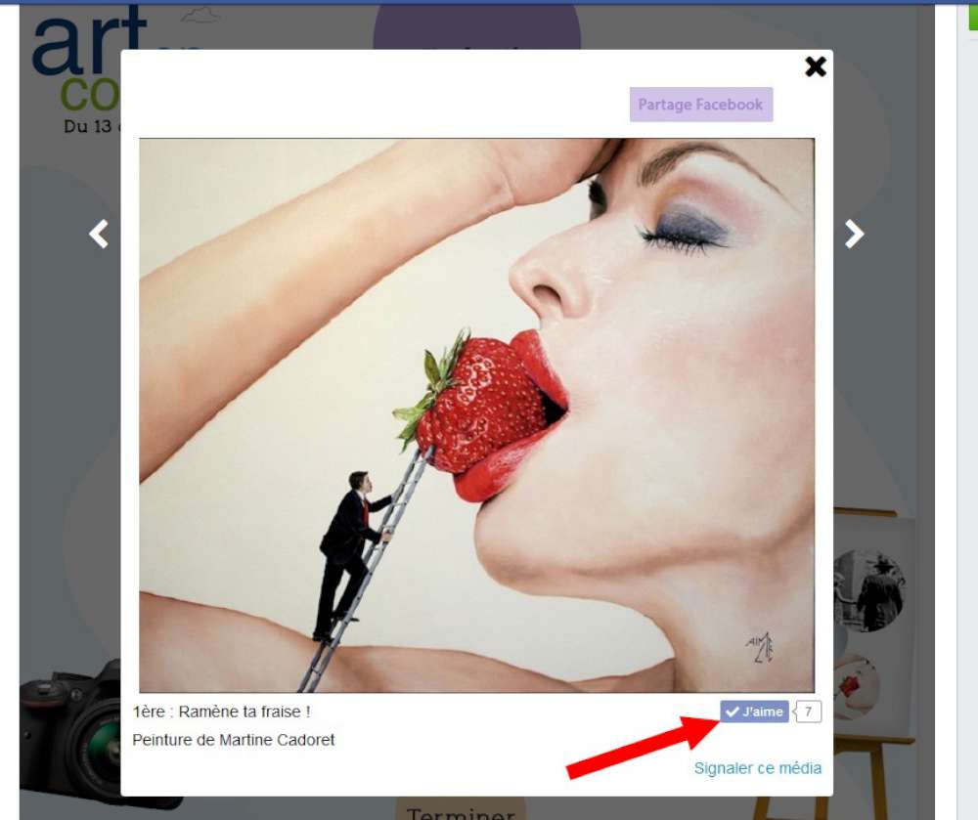Toggle the J'aime like button
The height and width of the screenshot is (820, 978).
(x=754, y=712)
